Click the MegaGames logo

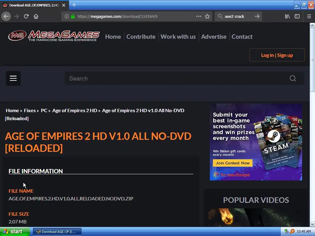click(x=54, y=36)
